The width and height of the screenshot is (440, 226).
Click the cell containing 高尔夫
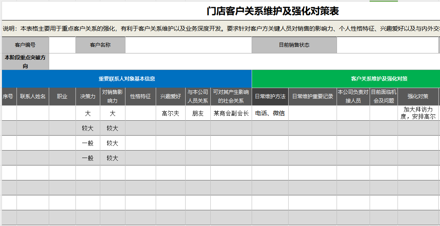pos(170,113)
